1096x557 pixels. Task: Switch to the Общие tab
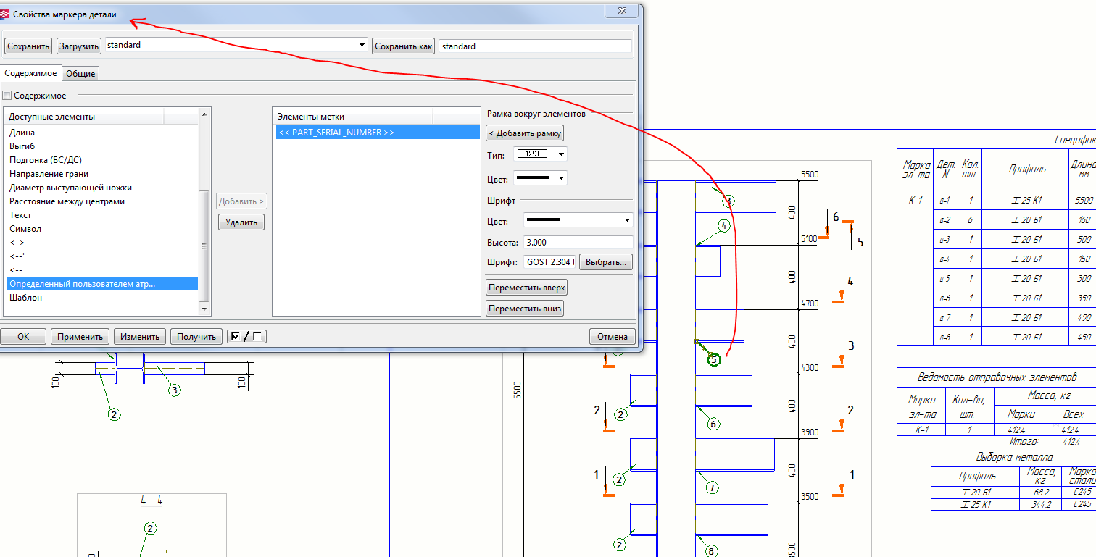80,74
